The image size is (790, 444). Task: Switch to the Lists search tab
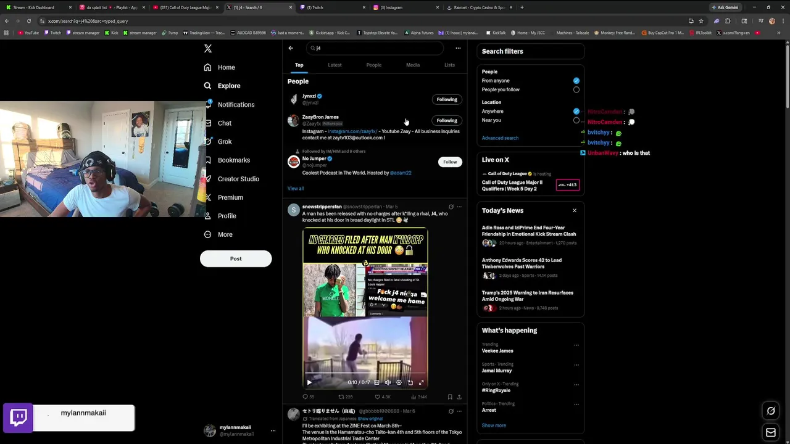pos(449,65)
